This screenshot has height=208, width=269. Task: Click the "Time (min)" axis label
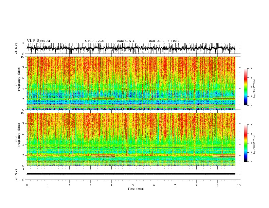point(136,189)
